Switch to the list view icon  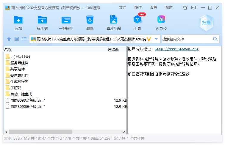point(24,39)
